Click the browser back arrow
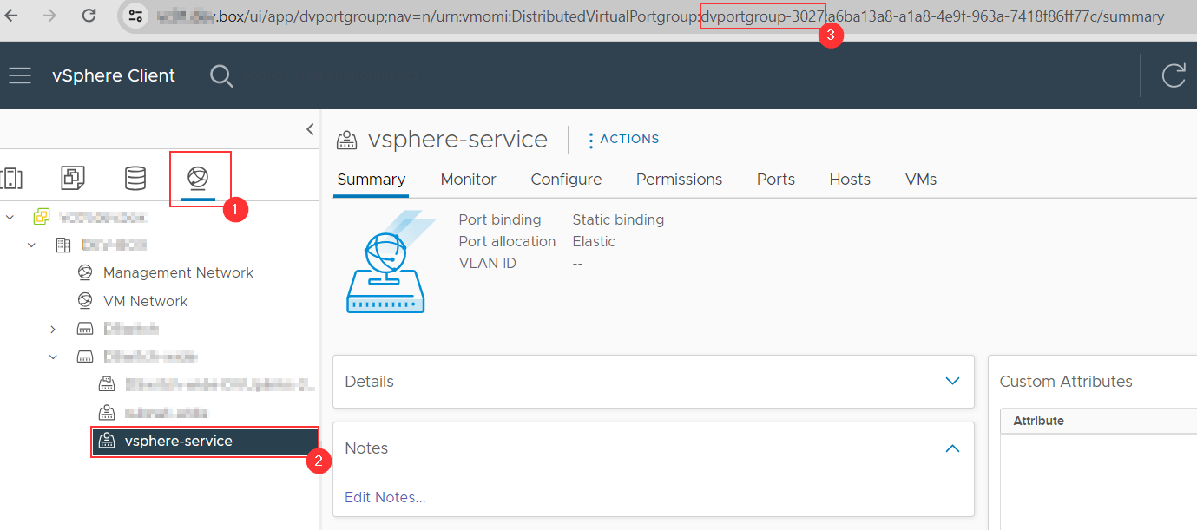1197x530 pixels. tap(12, 16)
